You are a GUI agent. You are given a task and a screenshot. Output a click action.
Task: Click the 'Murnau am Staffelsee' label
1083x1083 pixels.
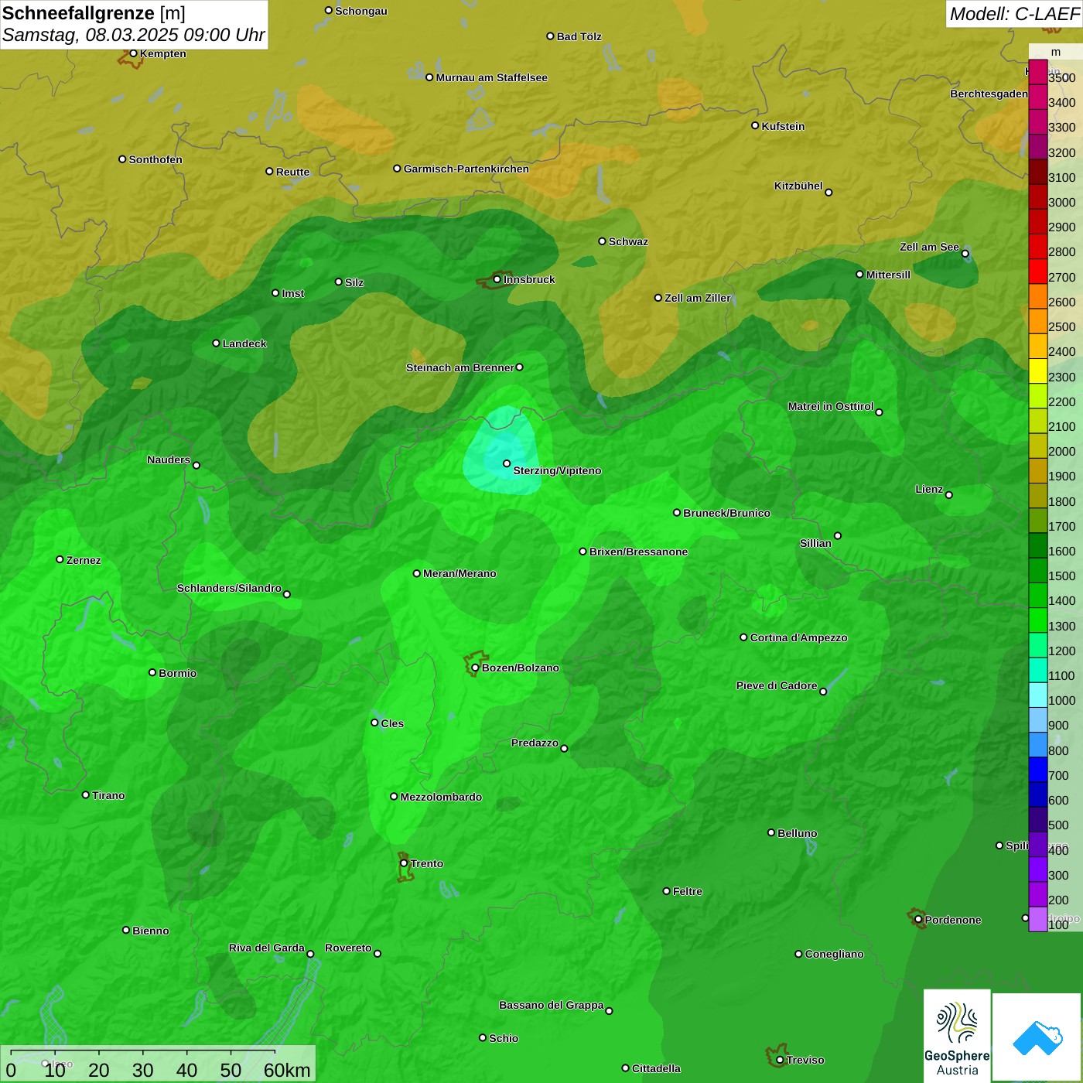click(491, 77)
